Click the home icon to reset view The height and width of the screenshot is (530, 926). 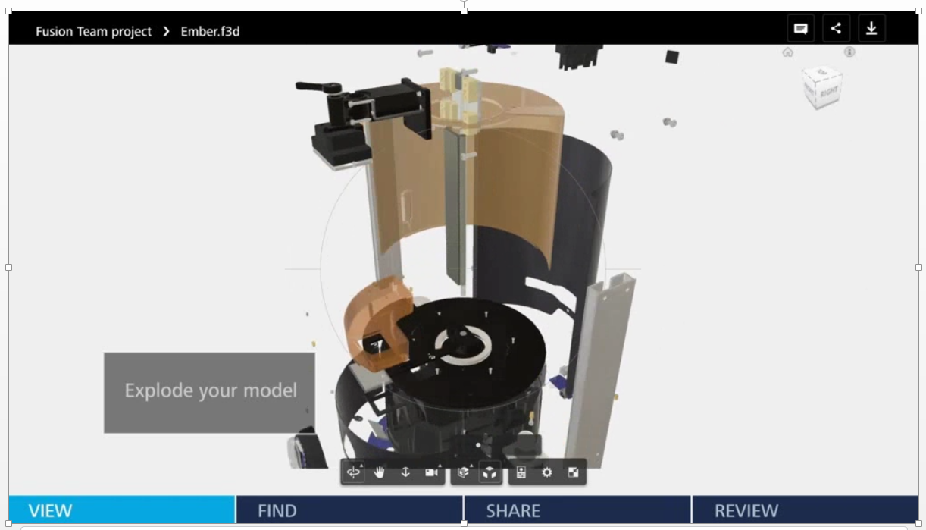pyautogui.click(x=788, y=52)
